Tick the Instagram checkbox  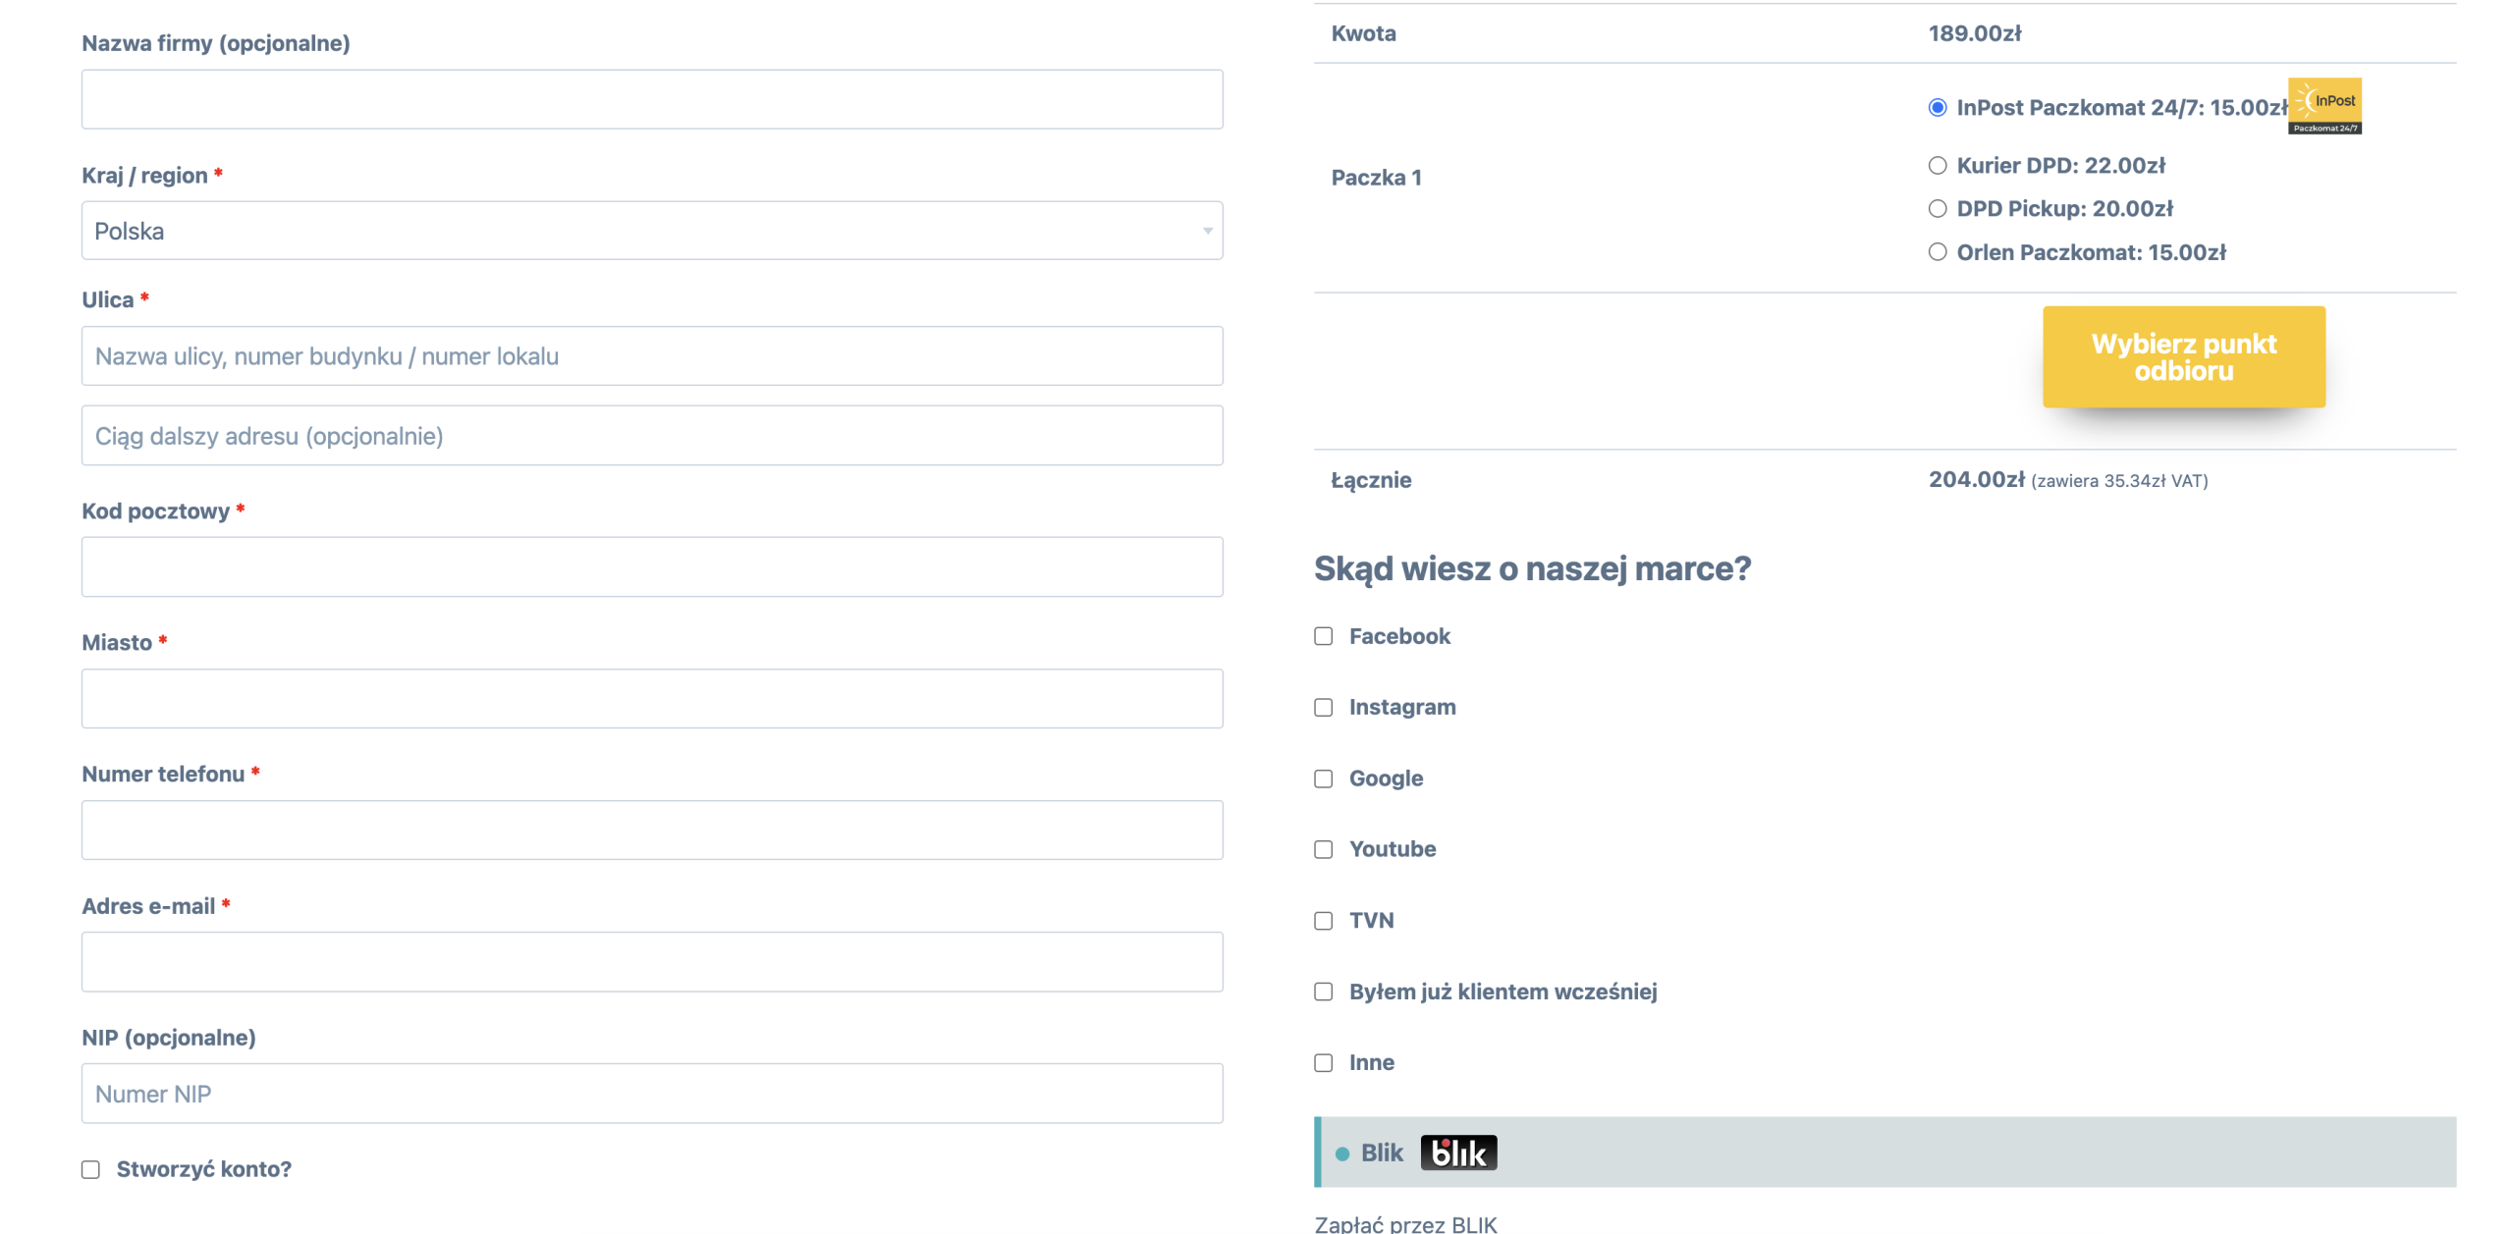[1323, 708]
